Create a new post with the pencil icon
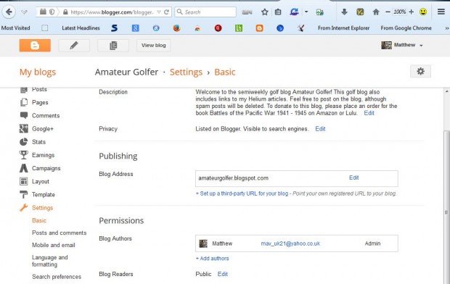450x284 pixels. pyautogui.click(x=74, y=45)
